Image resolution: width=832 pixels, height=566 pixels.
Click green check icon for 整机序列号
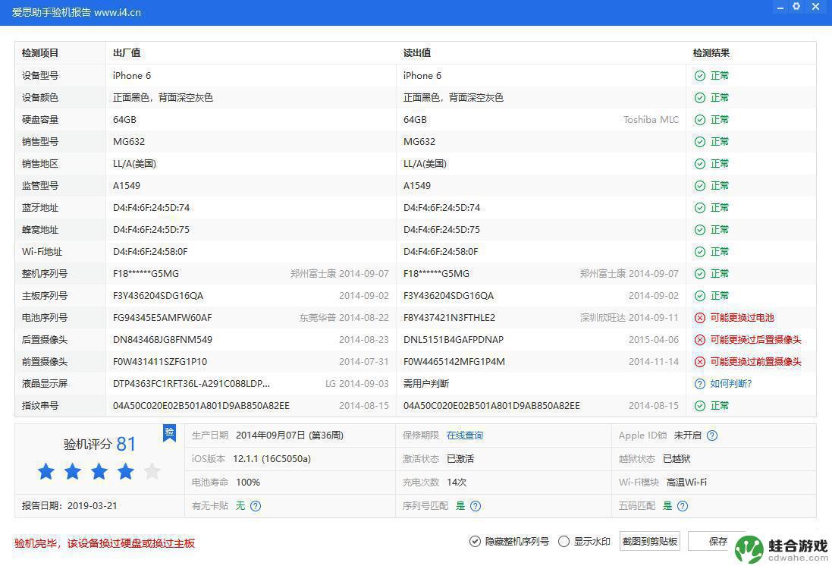coord(700,274)
